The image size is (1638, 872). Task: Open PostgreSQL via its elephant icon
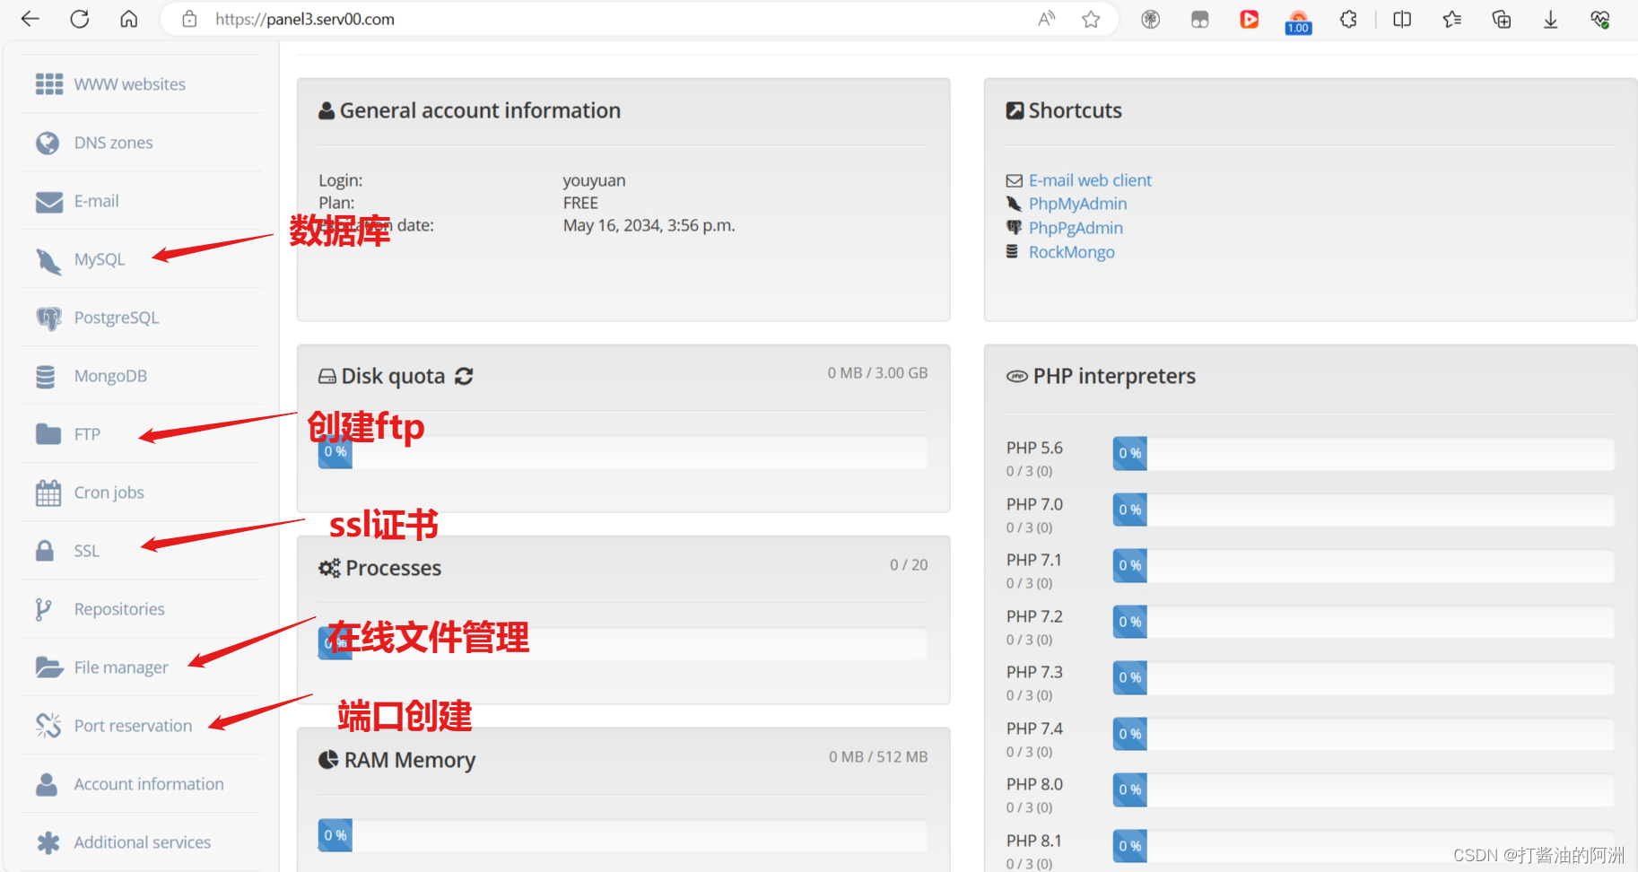coord(48,318)
